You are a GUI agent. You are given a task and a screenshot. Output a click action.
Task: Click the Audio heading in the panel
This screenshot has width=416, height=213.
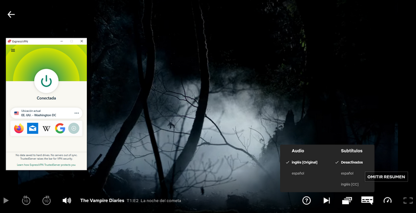point(298,151)
